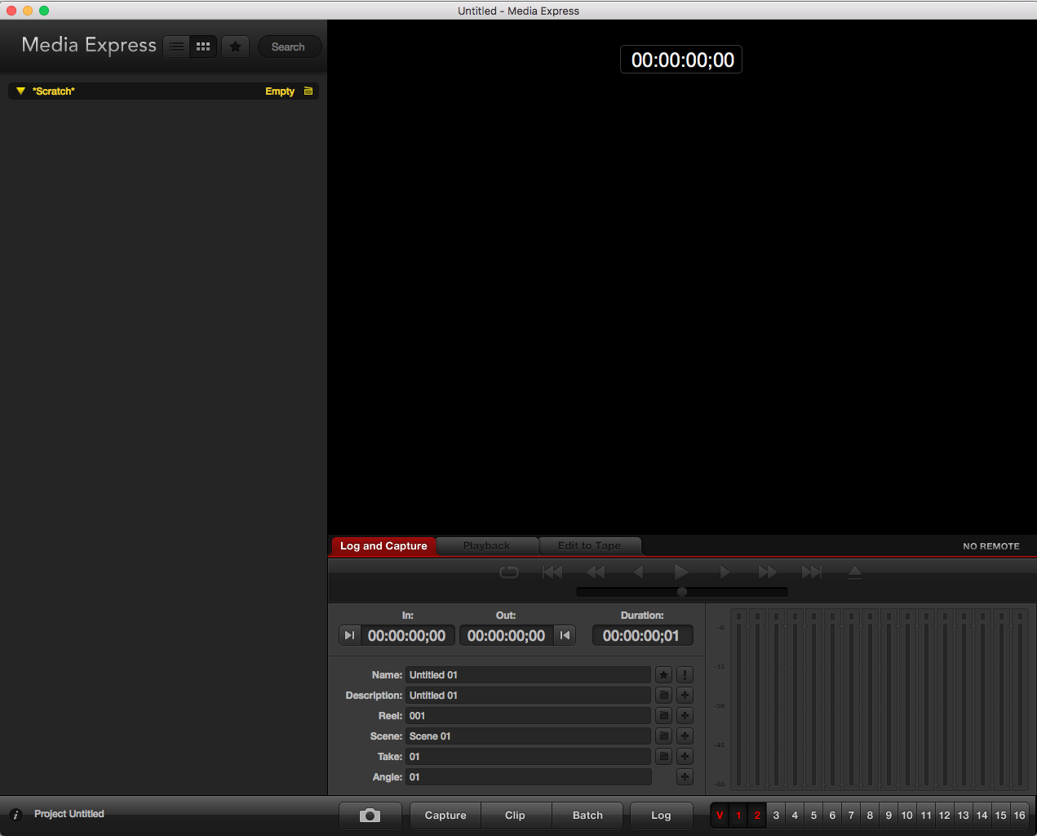
Task: Switch to list view in media browser
Action: (x=176, y=47)
